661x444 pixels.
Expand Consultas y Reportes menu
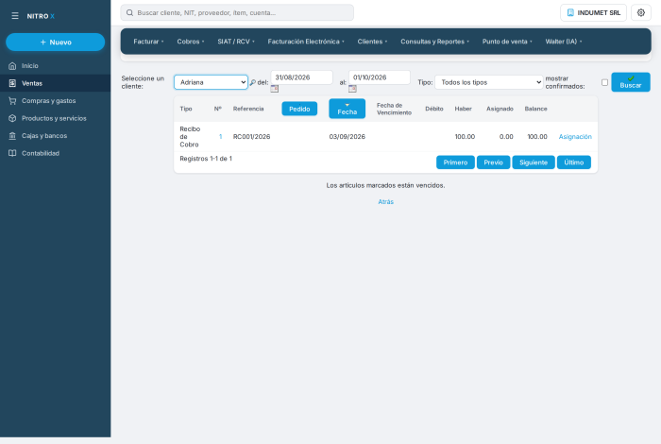click(x=434, y=42)
